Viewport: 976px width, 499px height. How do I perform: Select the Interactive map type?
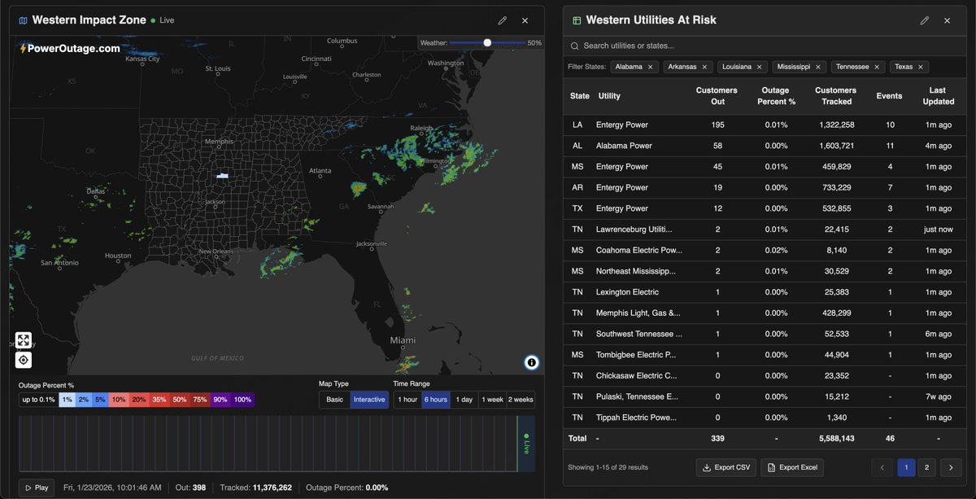(369, 400)
